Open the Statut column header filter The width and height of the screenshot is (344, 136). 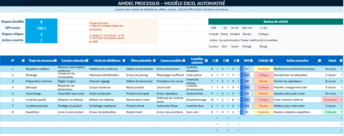pos(341,61)
